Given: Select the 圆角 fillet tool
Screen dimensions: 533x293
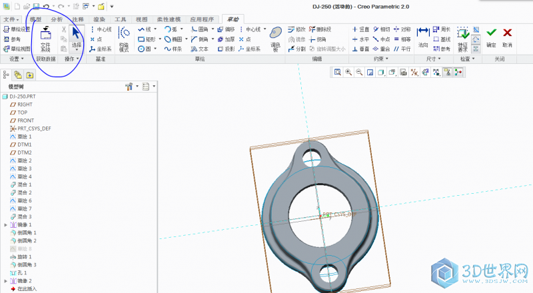Looking at the screenshot, I should (199, 29).
